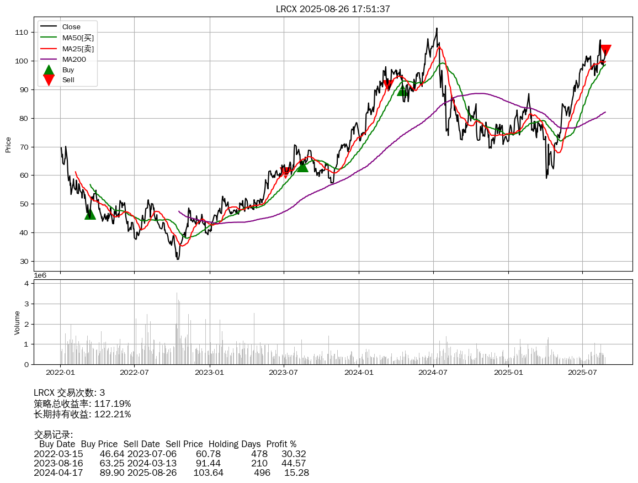Click the green Buy marker near 2022-03

90,214
